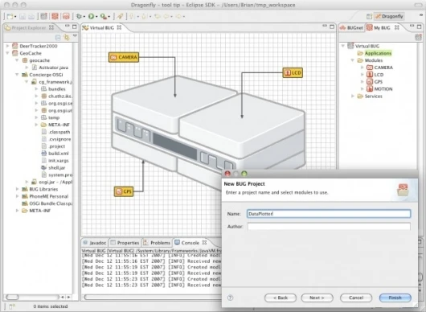Open the Project Explorer view menu triangle
This screenshot has width=426, height=312.
point(75,36)
